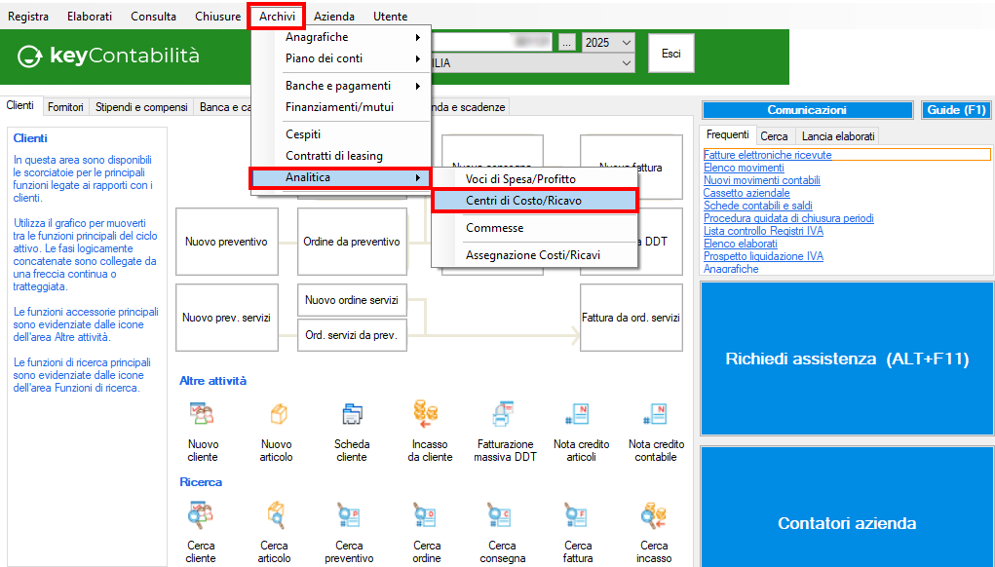Open the Cerca consegna search icon
Image resolution: width=995 pixels, height=567 pixels.
click(501, 516)
